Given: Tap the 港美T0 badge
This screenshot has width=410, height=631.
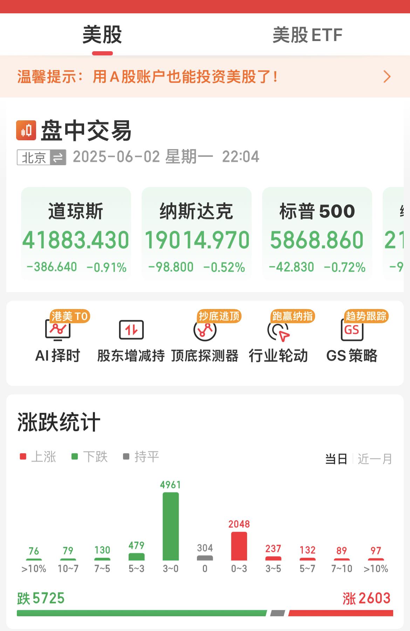Looking at the screenshot, I should pos(70,316).
